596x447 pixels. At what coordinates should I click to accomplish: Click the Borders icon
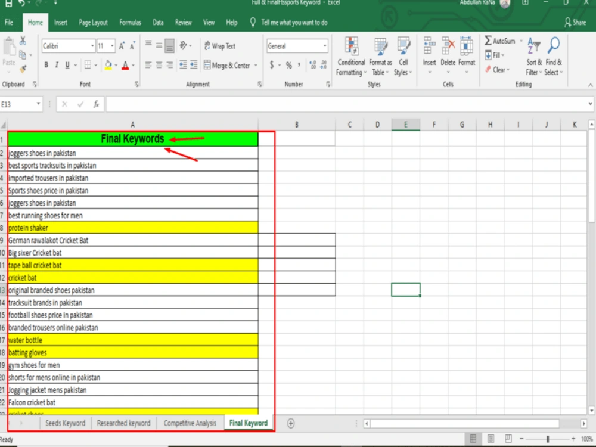(x=88, y=65)
